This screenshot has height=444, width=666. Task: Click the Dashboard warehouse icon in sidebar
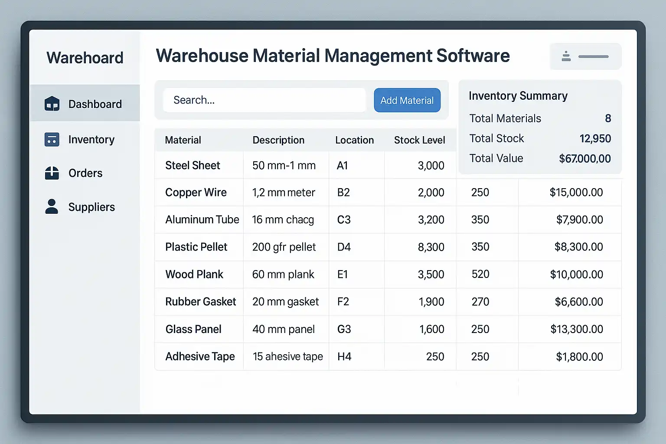52,104
